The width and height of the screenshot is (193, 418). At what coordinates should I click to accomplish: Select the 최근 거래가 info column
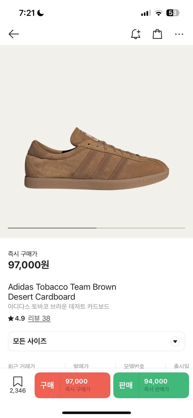pos(22,366)
